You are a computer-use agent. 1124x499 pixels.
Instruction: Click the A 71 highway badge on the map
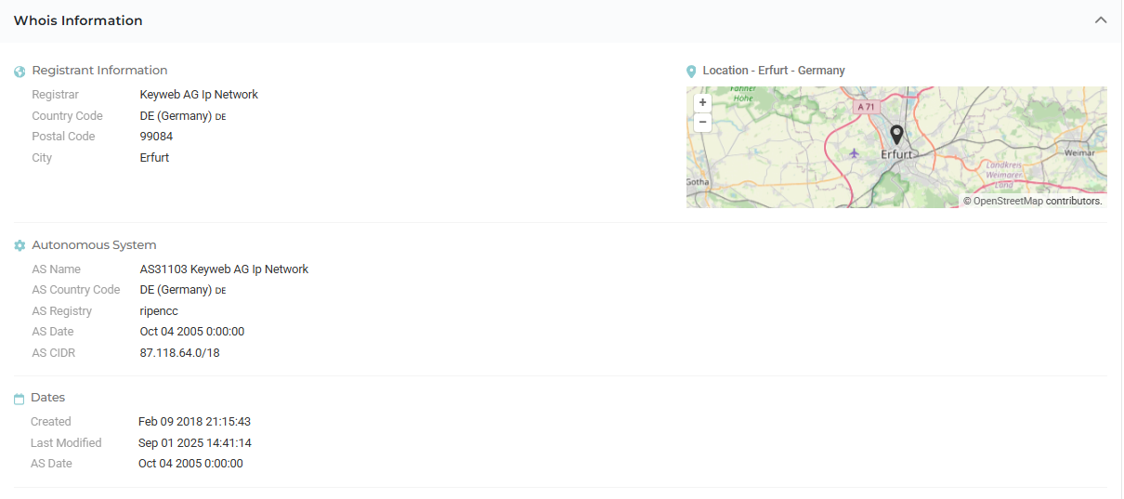click(866, 107)
